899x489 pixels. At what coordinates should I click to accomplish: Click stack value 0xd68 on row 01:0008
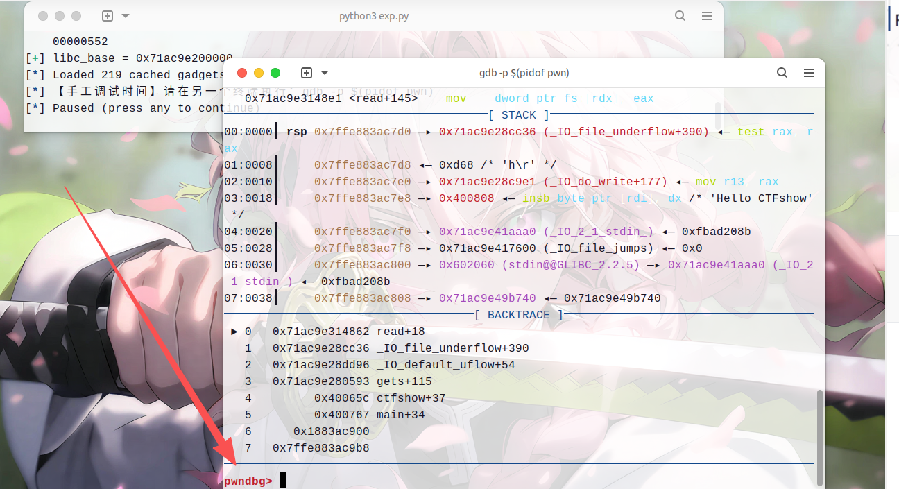(x=456, y=165)
